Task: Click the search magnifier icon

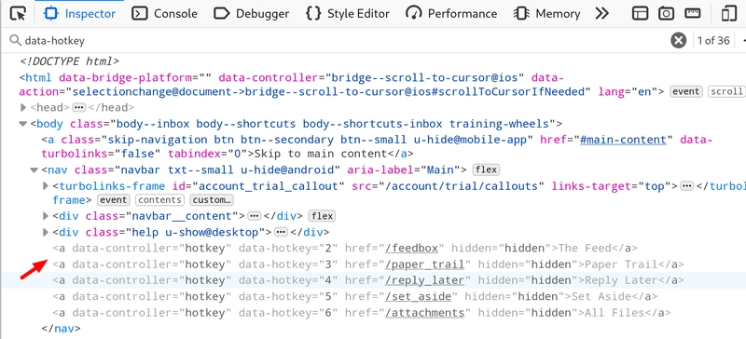Action: tap(16, 40)
